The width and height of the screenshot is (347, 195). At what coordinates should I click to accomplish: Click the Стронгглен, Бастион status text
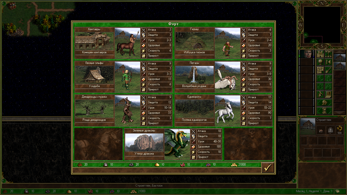click(x=149, y=186)
